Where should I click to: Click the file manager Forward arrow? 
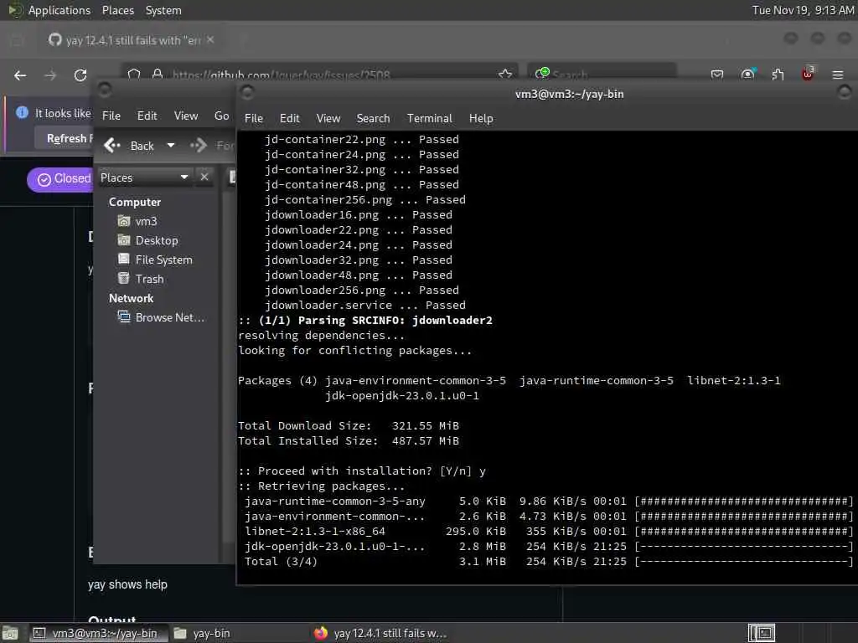198,146
